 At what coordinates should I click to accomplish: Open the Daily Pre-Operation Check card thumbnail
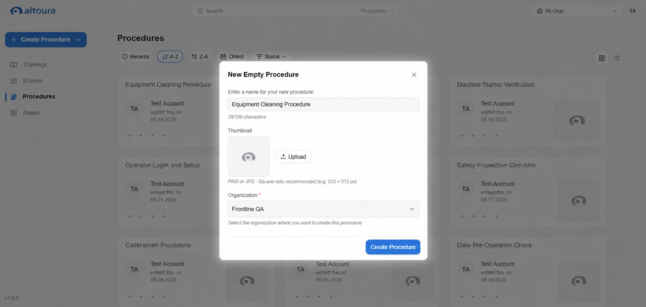(x=579, y=281)
